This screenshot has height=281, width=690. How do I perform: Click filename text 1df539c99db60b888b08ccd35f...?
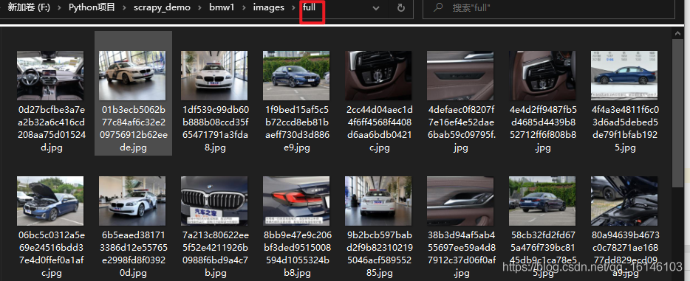[216, 128]
